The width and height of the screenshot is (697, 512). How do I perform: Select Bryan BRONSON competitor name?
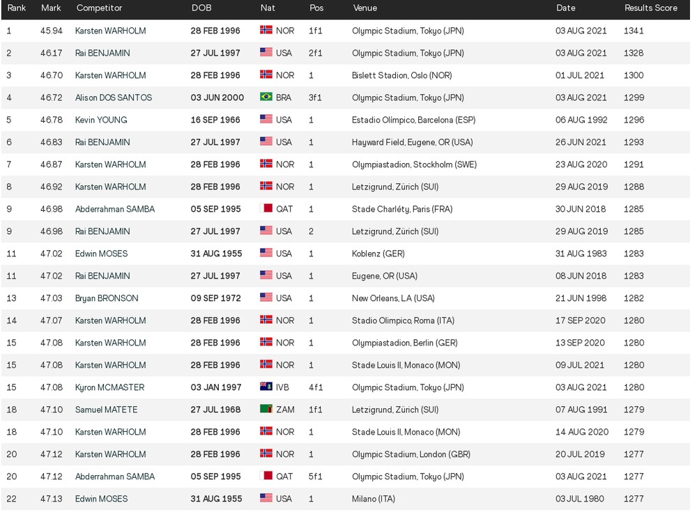(x=107, y=298)
